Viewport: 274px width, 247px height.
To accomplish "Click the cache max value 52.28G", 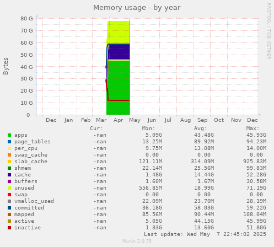I will coord(256,175).
